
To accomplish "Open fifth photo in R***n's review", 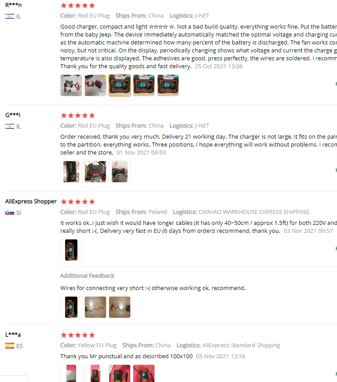I will tap(168, 85).
